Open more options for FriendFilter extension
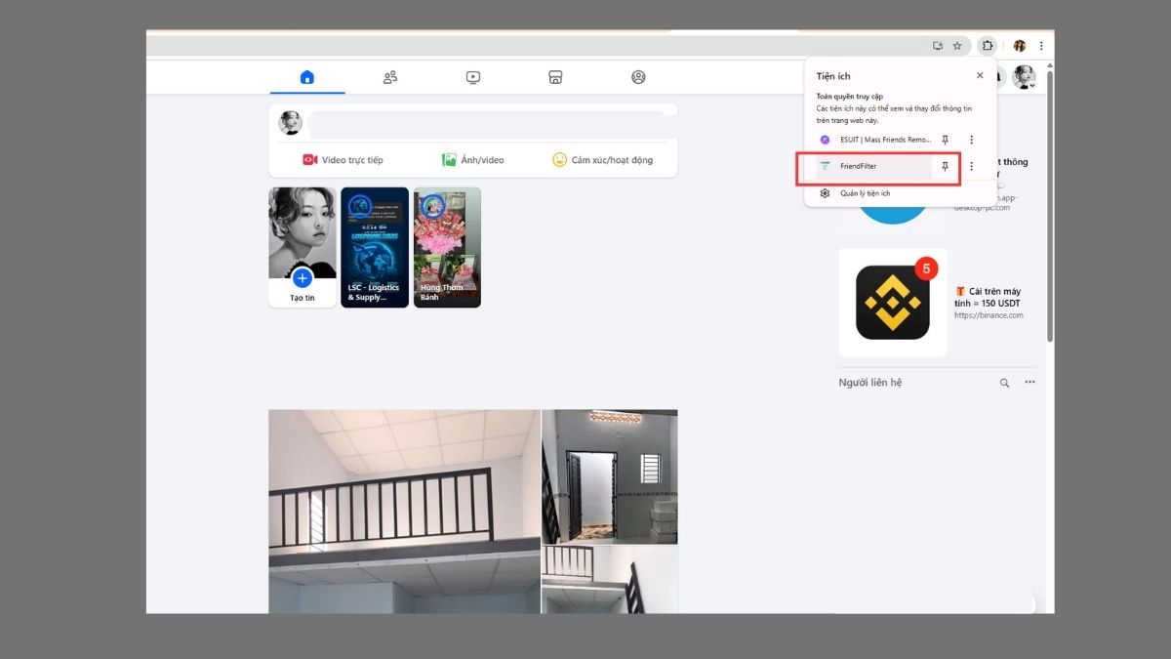The image size is (1171, 659). click(x=971, y=167)
